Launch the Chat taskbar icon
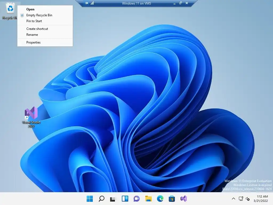Viewport: 273px width, 205px height. pos(137,199)
